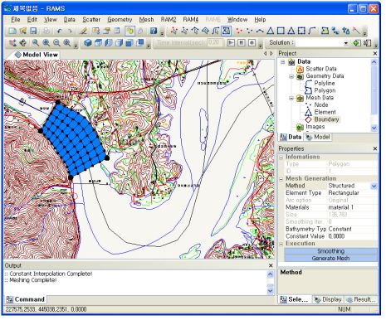Open the Geometry menu
Screen dimensions: 386x320
pyautogui.click(x=120, y=20)
